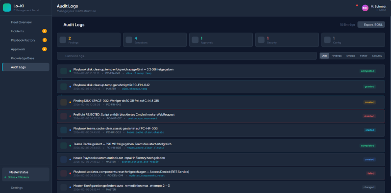Select the Security filter tab
The image size is (391, 193).
377,56
